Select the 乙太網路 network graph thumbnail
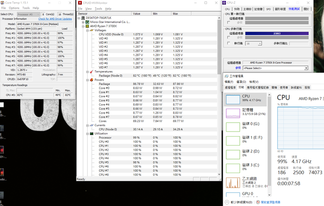This screenshot has width=324, height=206. pos(233,183)
